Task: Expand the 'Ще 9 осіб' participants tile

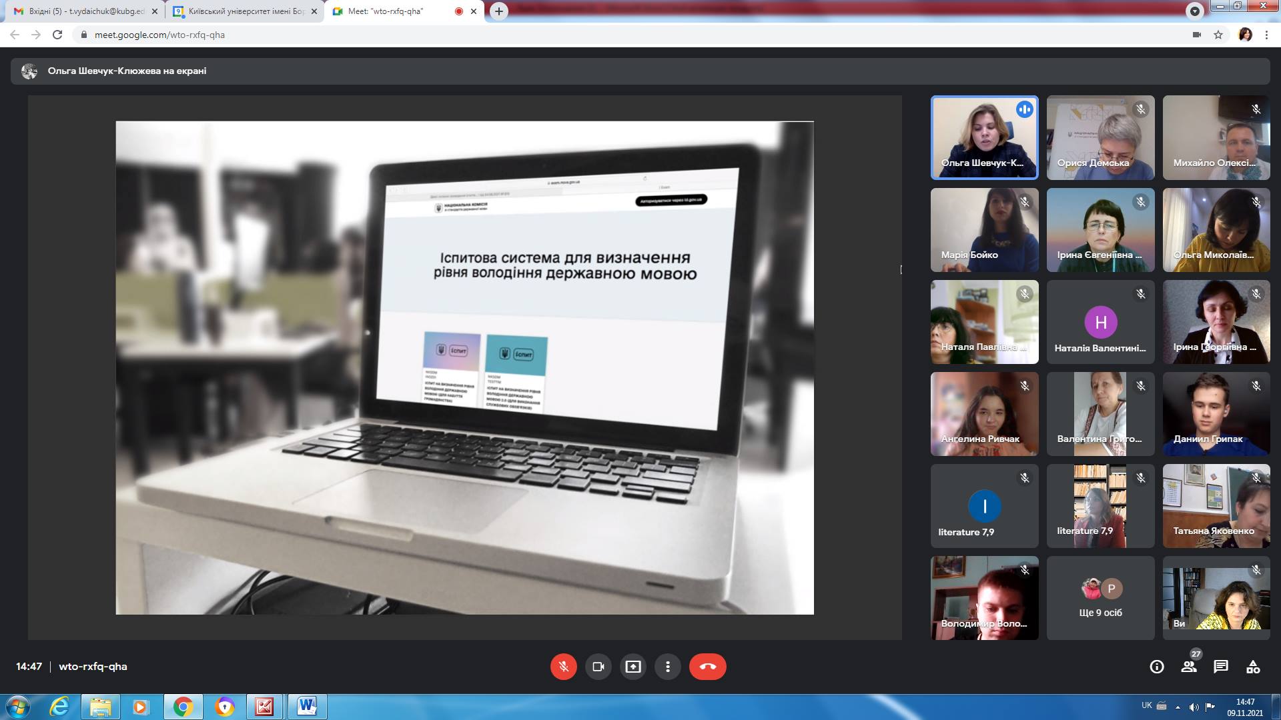Action: [1100, 598]
